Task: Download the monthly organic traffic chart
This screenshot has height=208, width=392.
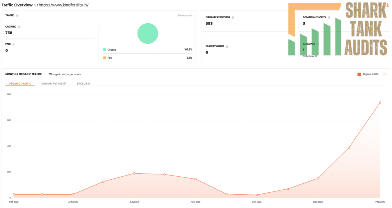Action: [384, 74]
